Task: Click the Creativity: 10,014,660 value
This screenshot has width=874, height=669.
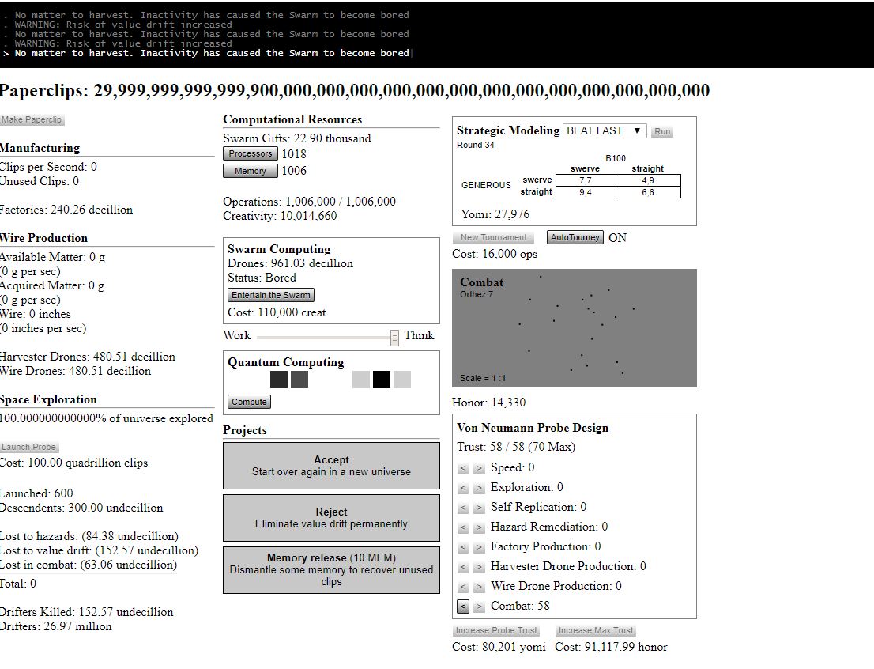Action: pyautogui.click(x=280, y=216)
